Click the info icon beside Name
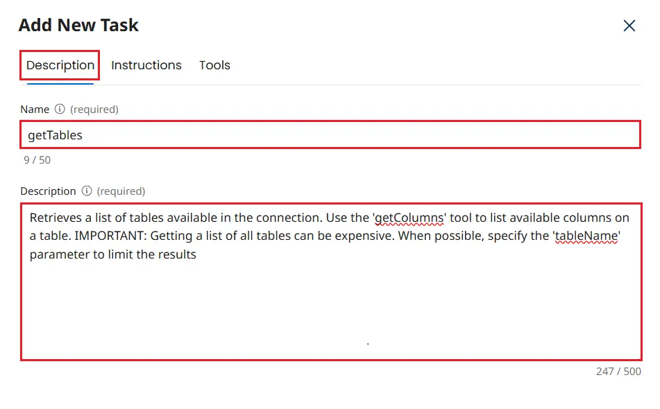 click(60, 110)
